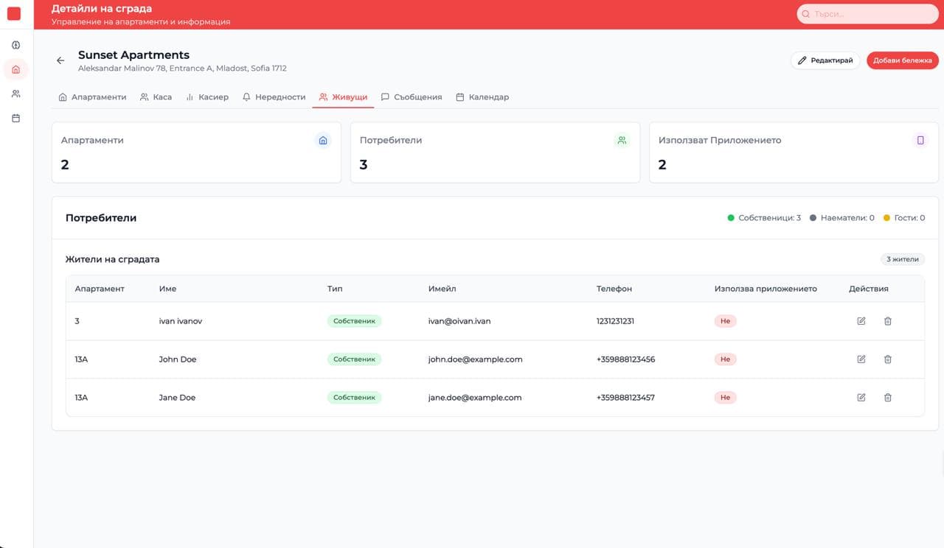Click the name Jane Doe
Screen dimensions: 944x548
pyautogui.click(x=177, y=398)
